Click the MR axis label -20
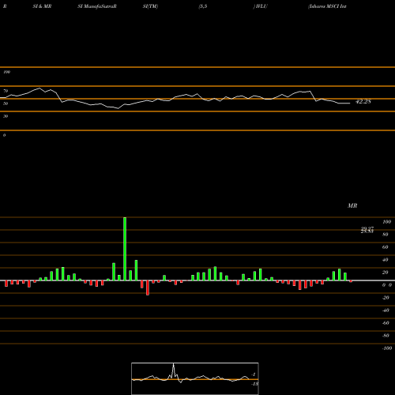395x395 pixels. coord(386,298)
